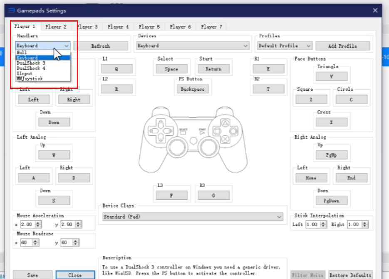Adjust Stick Interpolation Right spinner arrows
The width and height of the screenshot is (389, 279).
365,224
